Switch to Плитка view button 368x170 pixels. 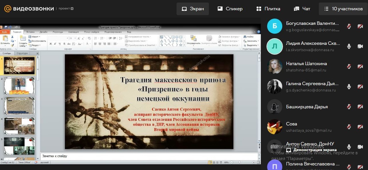coord(268,9)
